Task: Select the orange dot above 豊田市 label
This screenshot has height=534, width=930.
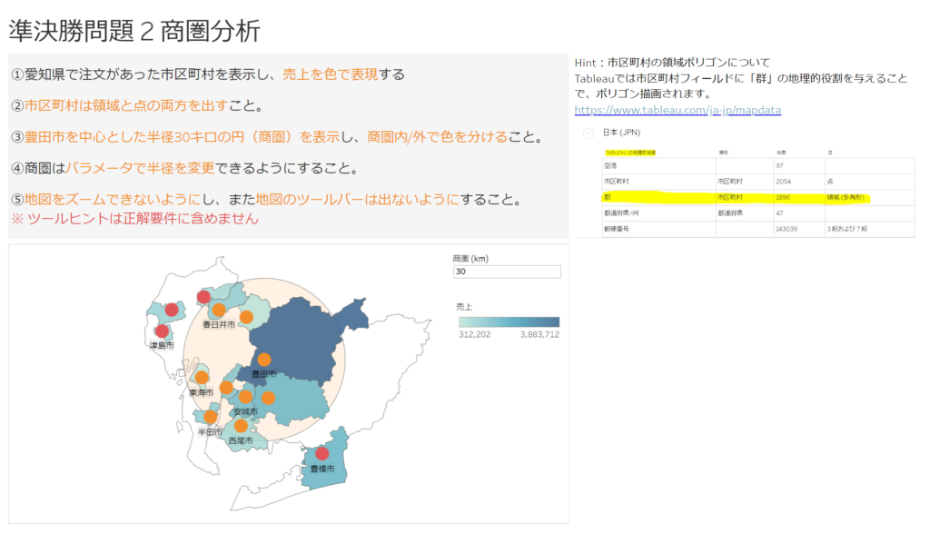Action: point(264,360)
